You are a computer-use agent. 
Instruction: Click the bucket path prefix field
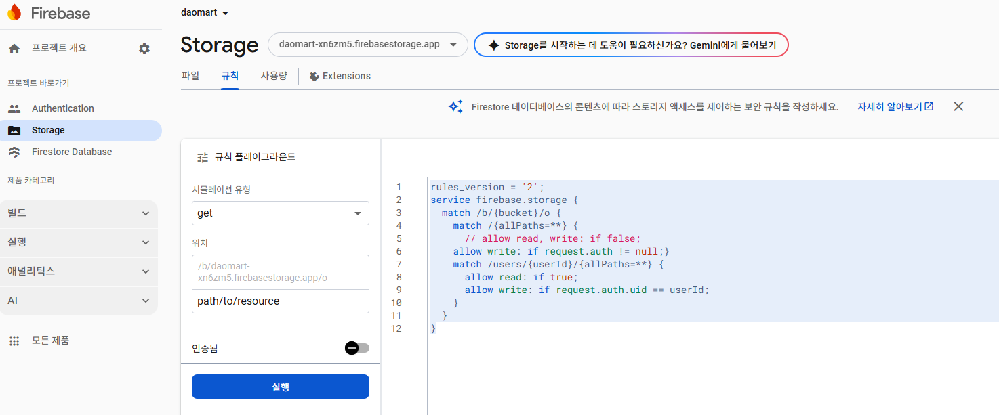pyautogui.click(x=281, y=272)
